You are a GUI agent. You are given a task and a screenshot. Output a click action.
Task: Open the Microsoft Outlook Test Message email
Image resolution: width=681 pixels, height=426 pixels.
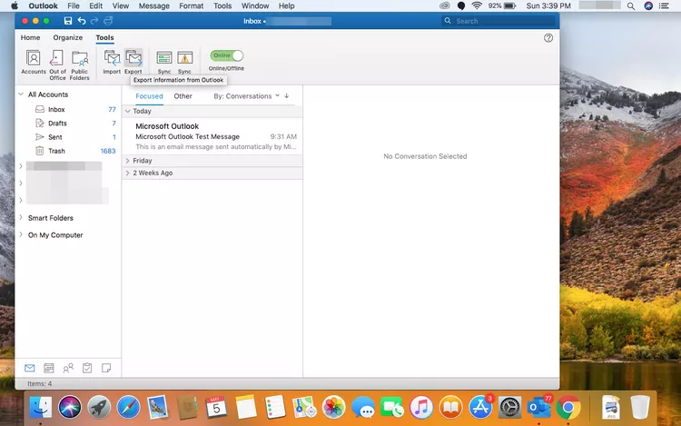coord(212,136)
